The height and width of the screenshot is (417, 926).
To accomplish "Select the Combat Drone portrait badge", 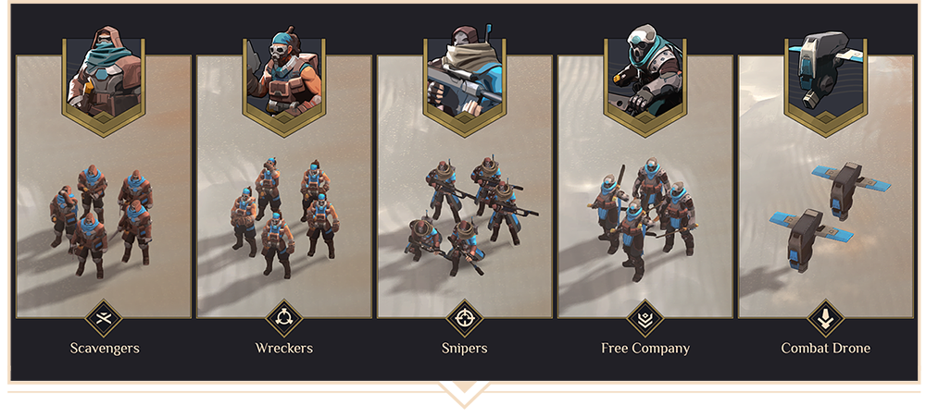I will coord(826,80).
